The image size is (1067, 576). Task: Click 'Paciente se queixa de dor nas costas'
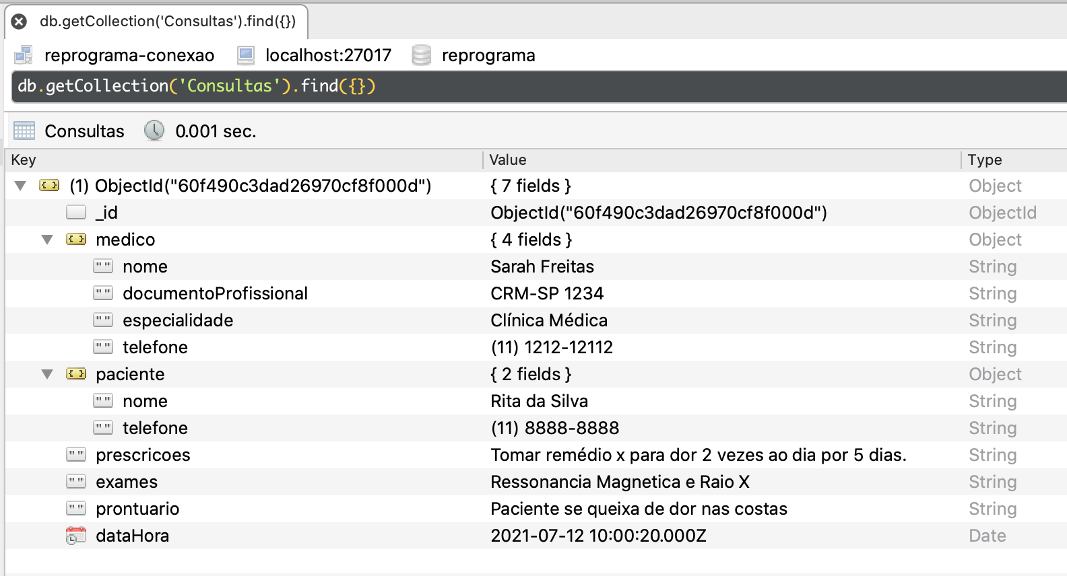(x=639, y=509)
